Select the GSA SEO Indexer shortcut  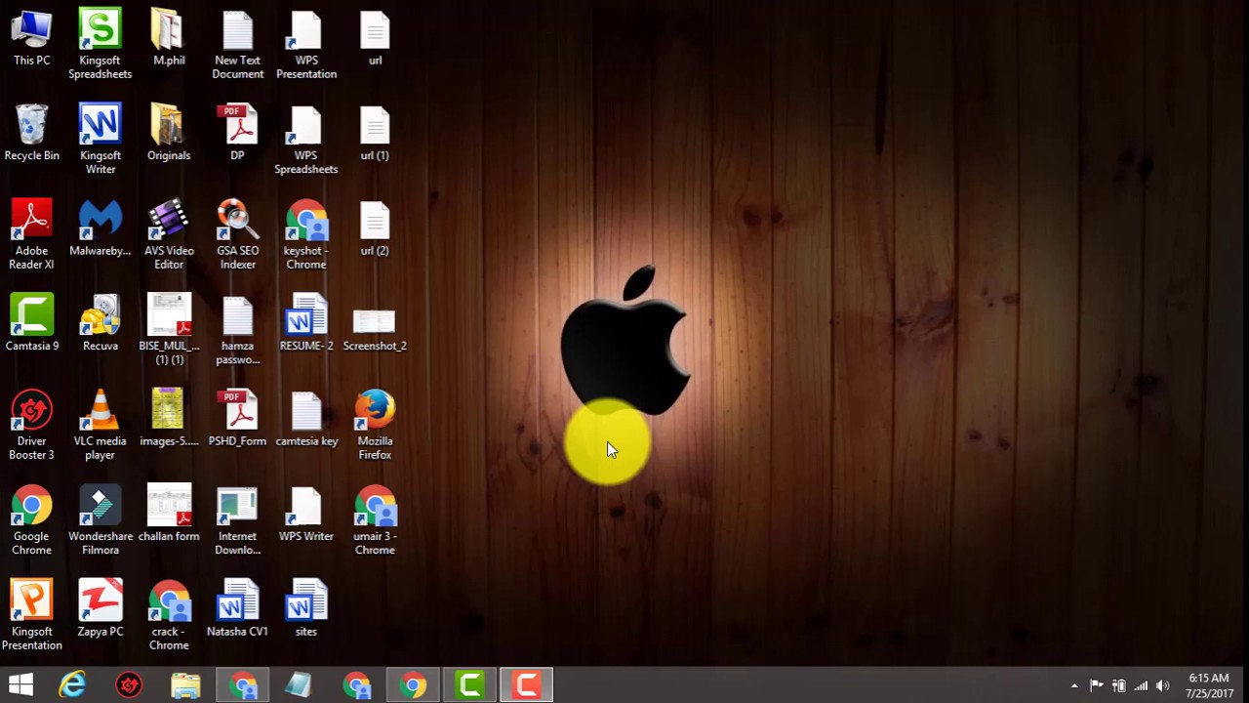[237, 234]
